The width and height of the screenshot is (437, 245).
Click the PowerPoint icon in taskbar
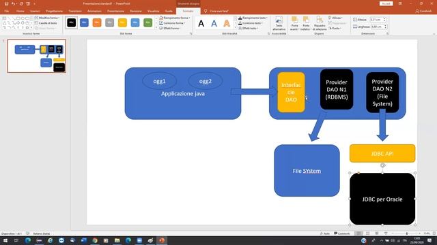coord(162,240)
